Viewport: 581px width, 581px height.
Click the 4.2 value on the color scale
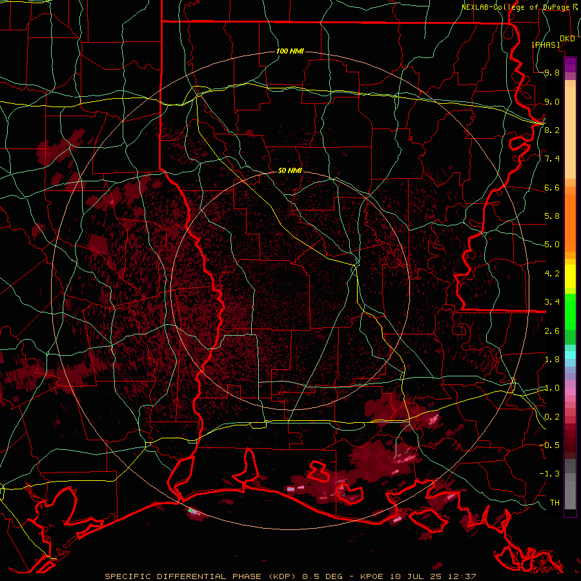point(552,274)
